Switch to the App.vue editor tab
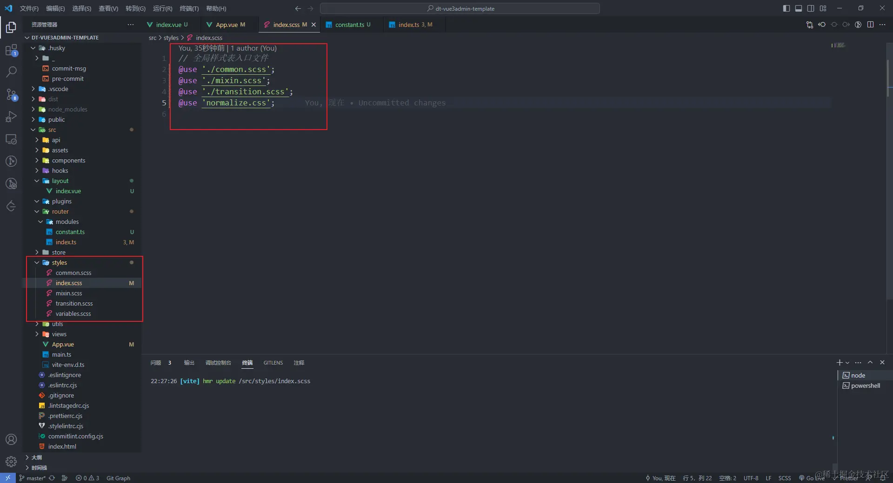 (x=230, y=25)
